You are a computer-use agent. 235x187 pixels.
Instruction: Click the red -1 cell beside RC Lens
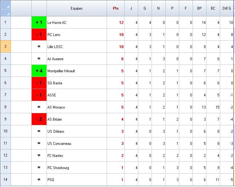pyautogui.click(x=39, y=34)
